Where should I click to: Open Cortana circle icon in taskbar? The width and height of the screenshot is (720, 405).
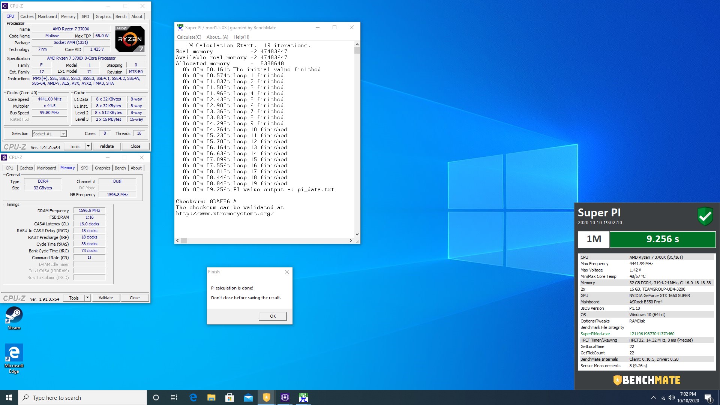click(x=156, y=397)
